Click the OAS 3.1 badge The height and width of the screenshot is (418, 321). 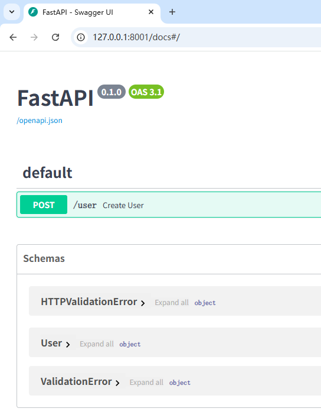146,92
